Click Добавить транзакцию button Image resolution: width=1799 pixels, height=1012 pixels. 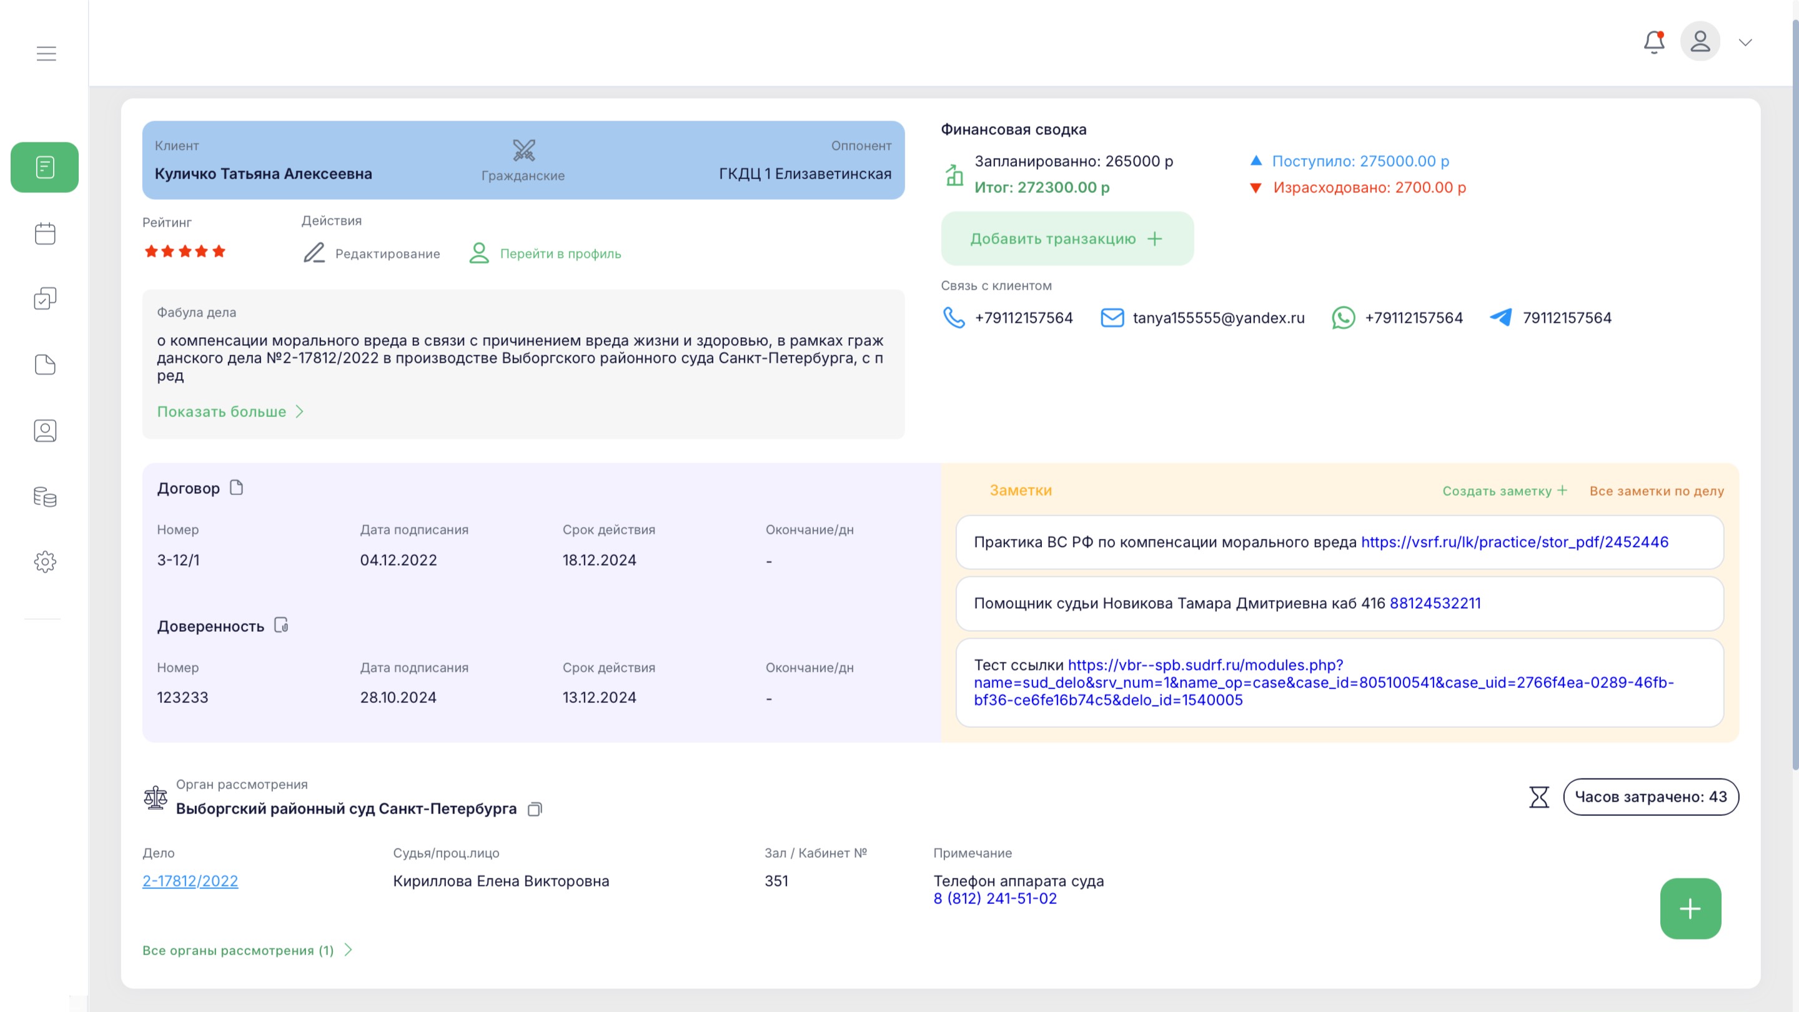point(1066,238)
